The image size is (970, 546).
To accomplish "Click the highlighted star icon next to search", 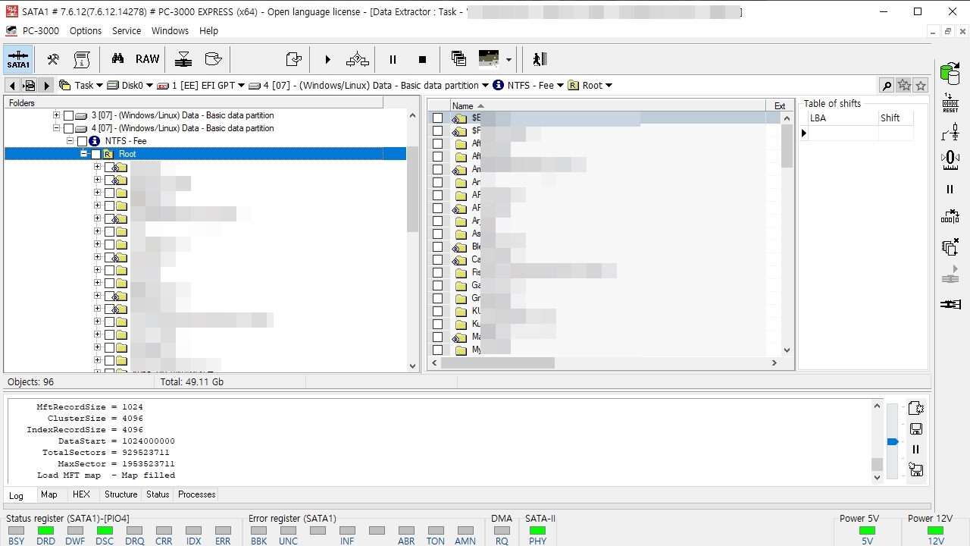I will (x=904, y=86).
